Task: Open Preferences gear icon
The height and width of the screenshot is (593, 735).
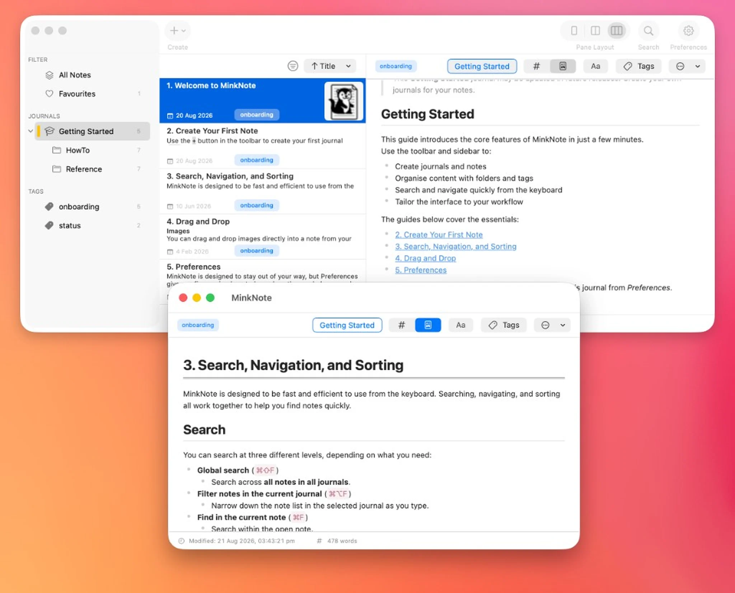Action: pyautogui.click(x=688, y=31)
